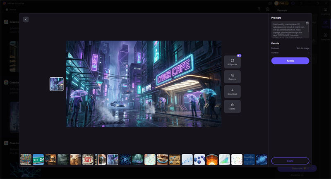Open the EXIT 24 road sign thumbnail
331x179 pixels.
coord(38,160)
